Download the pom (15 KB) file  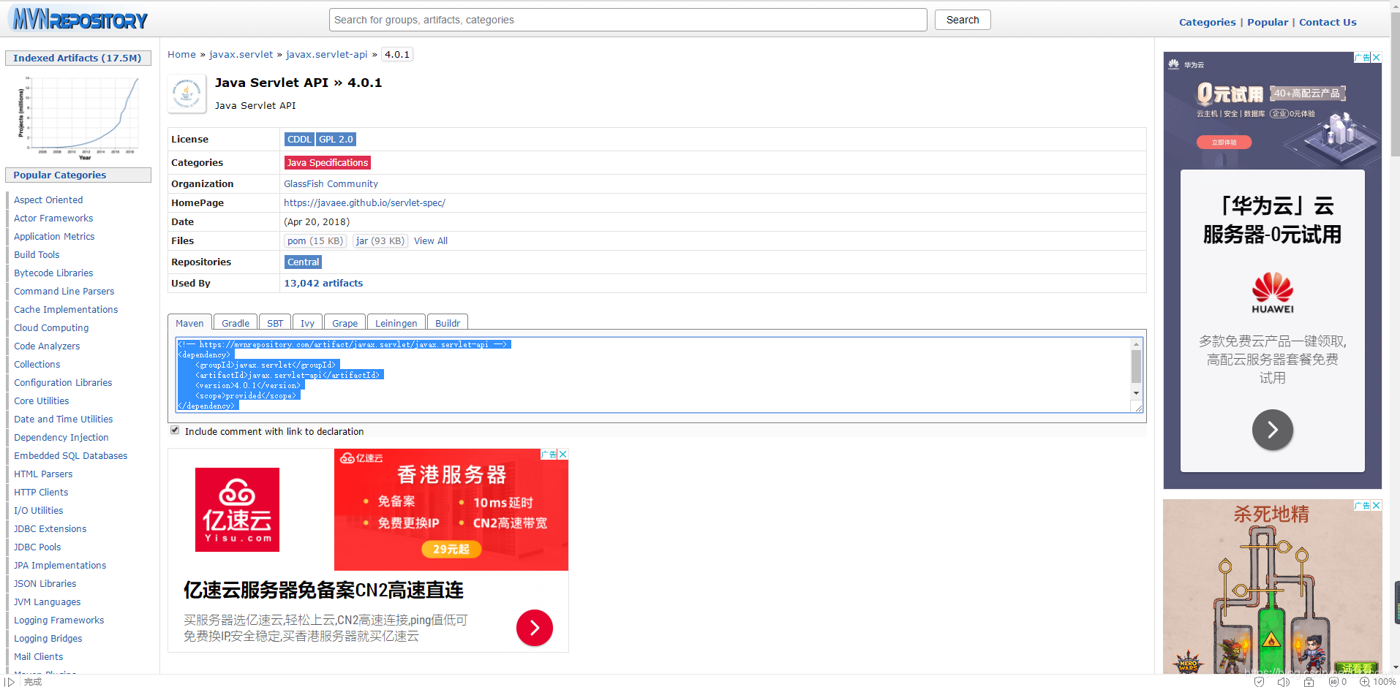(x=315, y=240)
